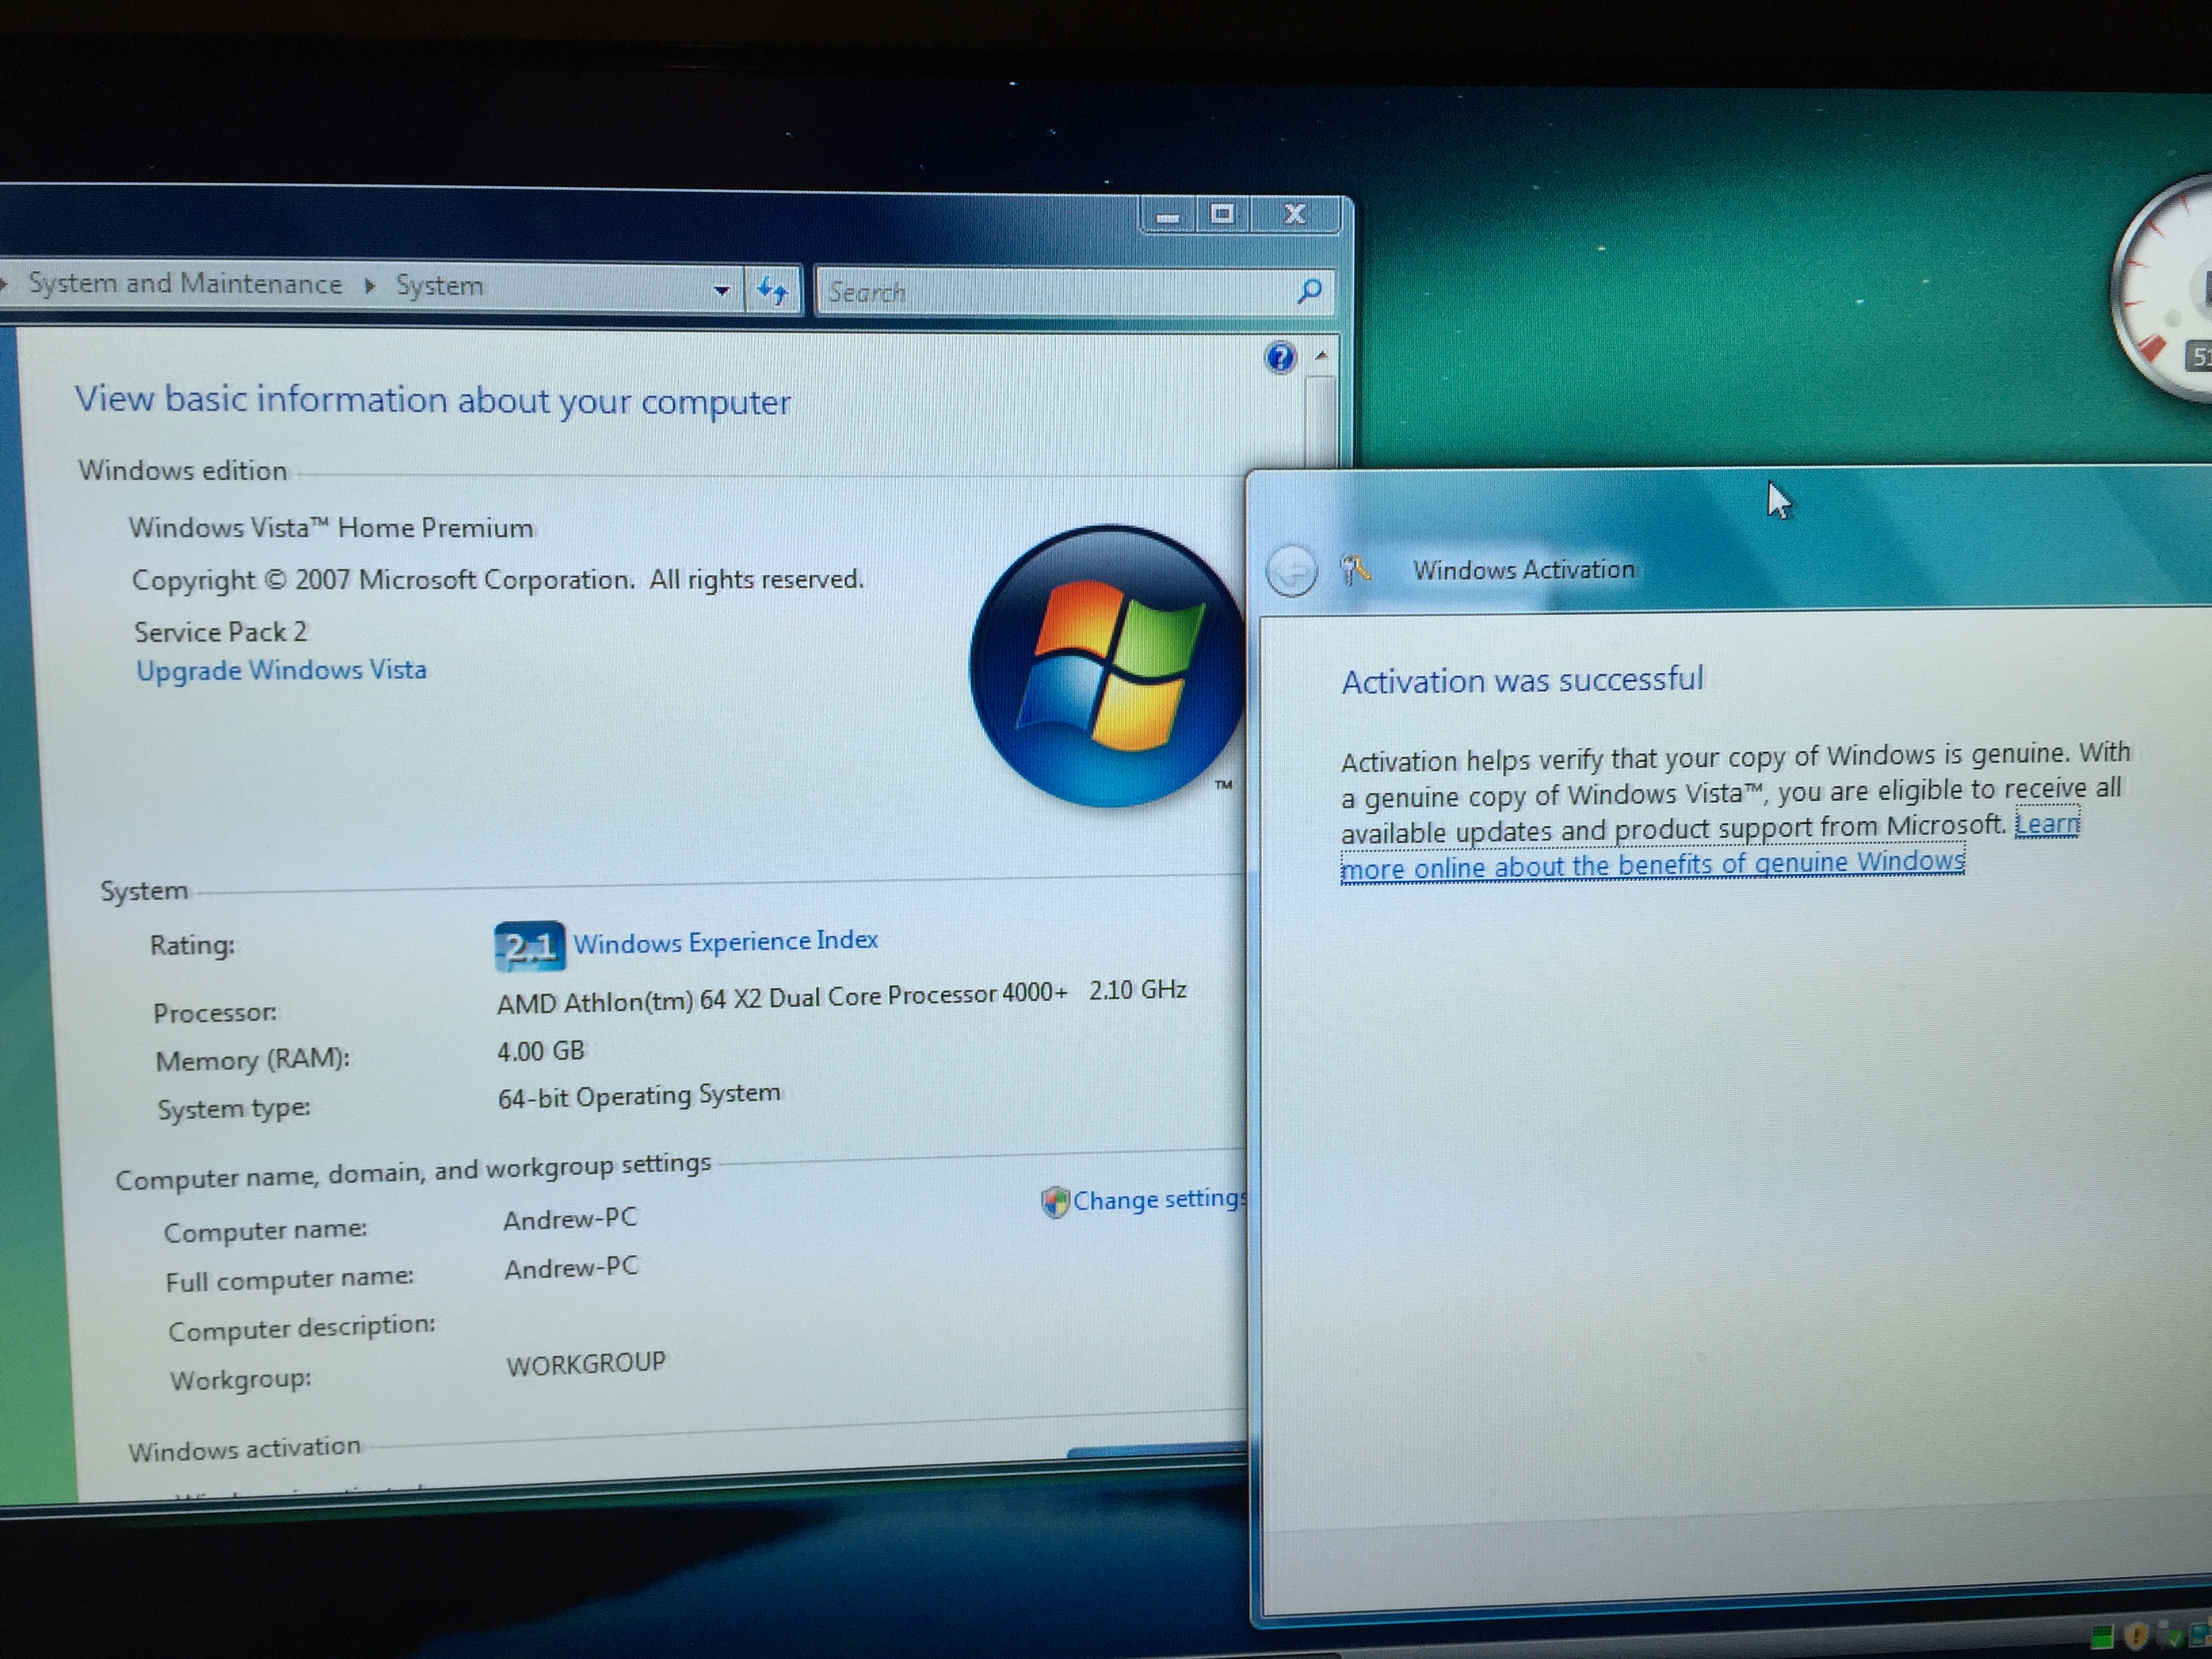The width and height of the screenshot is (2212, 1659).
Task: Click the Andrew-PC computer name value
Action: click(570, 1219)
